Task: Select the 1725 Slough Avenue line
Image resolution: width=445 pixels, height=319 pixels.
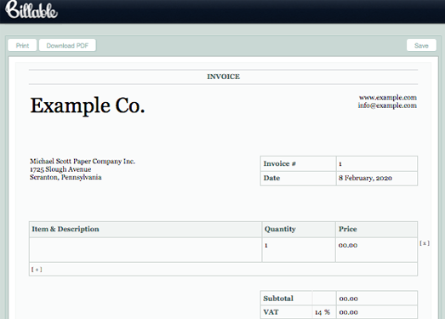Action: tap(60, 169)
